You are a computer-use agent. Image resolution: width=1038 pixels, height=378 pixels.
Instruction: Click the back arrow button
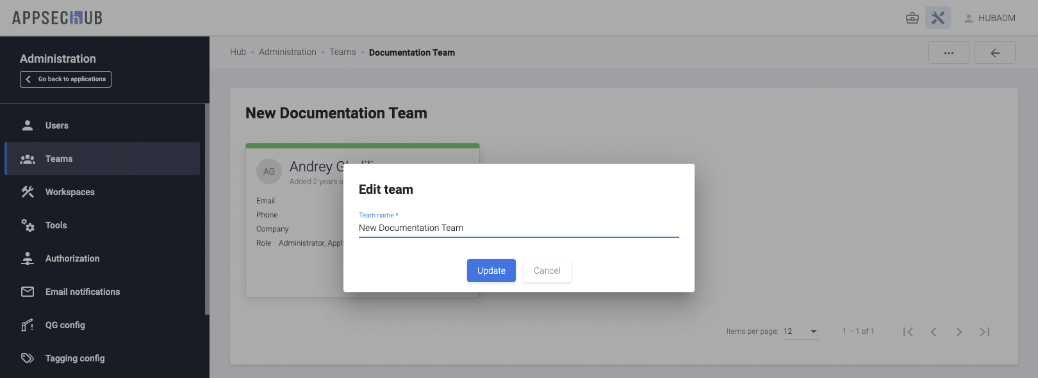(994, 52)
